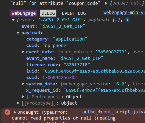Expand the outer [[Prototype]] Object entry
The image size is (145, 123).
pyautogui.click(x=18, y=103)
